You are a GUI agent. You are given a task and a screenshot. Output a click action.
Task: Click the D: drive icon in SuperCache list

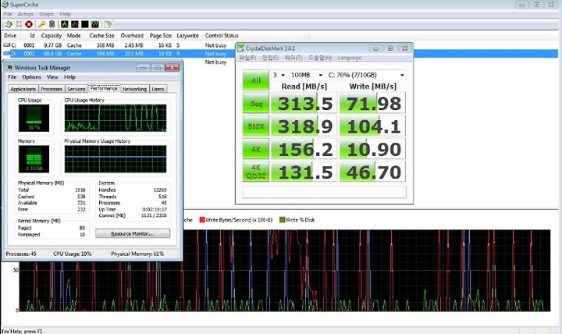point(7,53)
